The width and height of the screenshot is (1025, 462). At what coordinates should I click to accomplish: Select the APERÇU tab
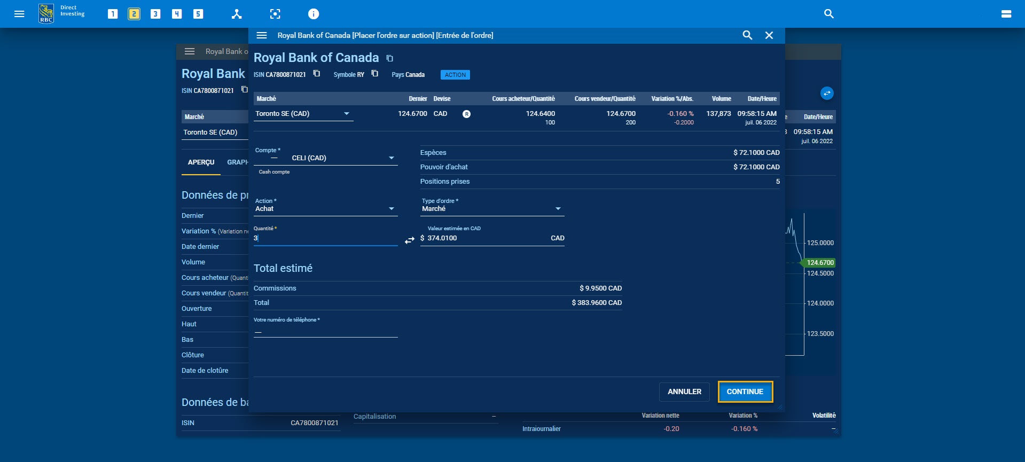[201, 162]
